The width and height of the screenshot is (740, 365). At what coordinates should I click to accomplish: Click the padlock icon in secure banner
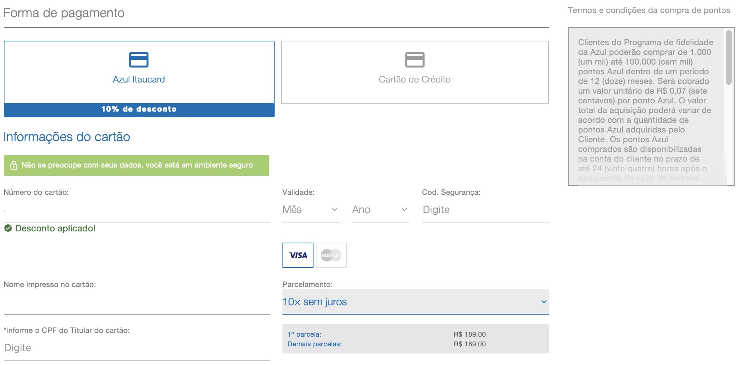[14, 165]
